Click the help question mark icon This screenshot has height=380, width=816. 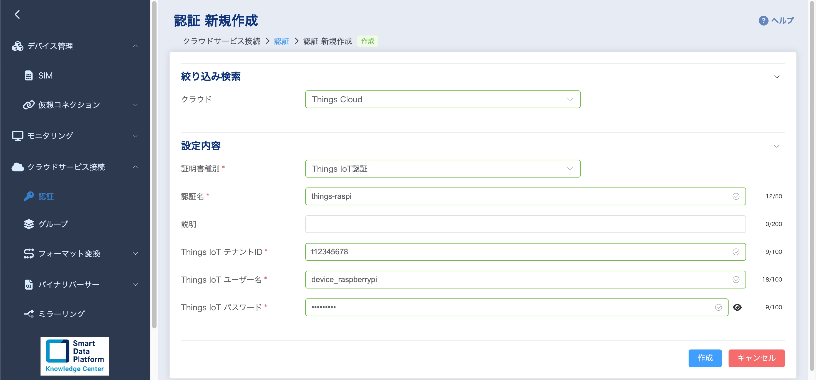(x=764, y=21)
